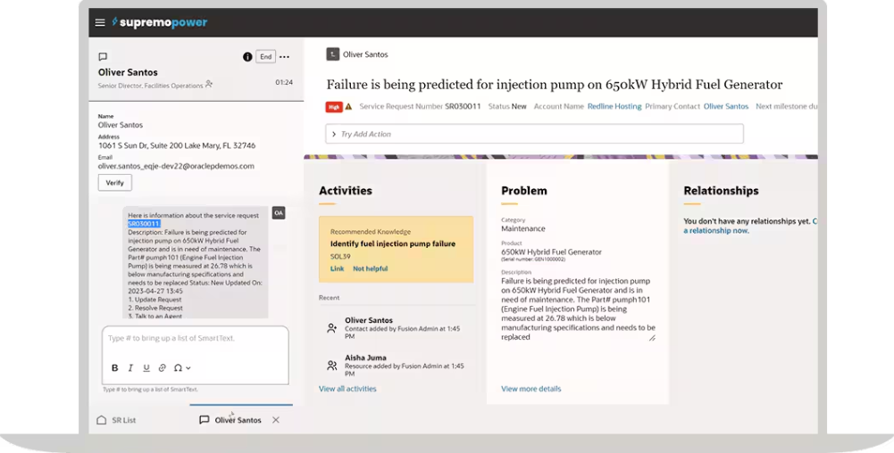The height and width of the screenshot is (453, 894).
Task: Click the Problem description text area
Action: click(578, 309)
